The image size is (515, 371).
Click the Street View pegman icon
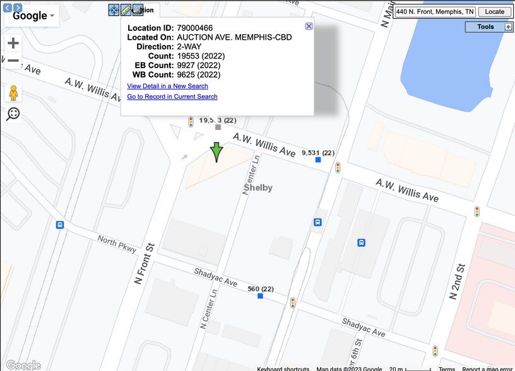point(13,93)
